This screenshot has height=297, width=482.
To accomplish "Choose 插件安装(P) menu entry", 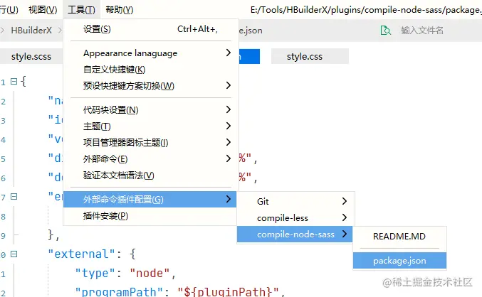I will pyautogui.click(x=150, y=216).
